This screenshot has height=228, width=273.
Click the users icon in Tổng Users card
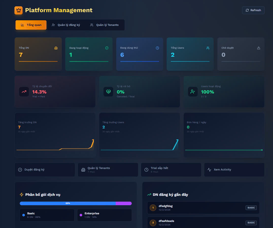[x=208, y=48]
